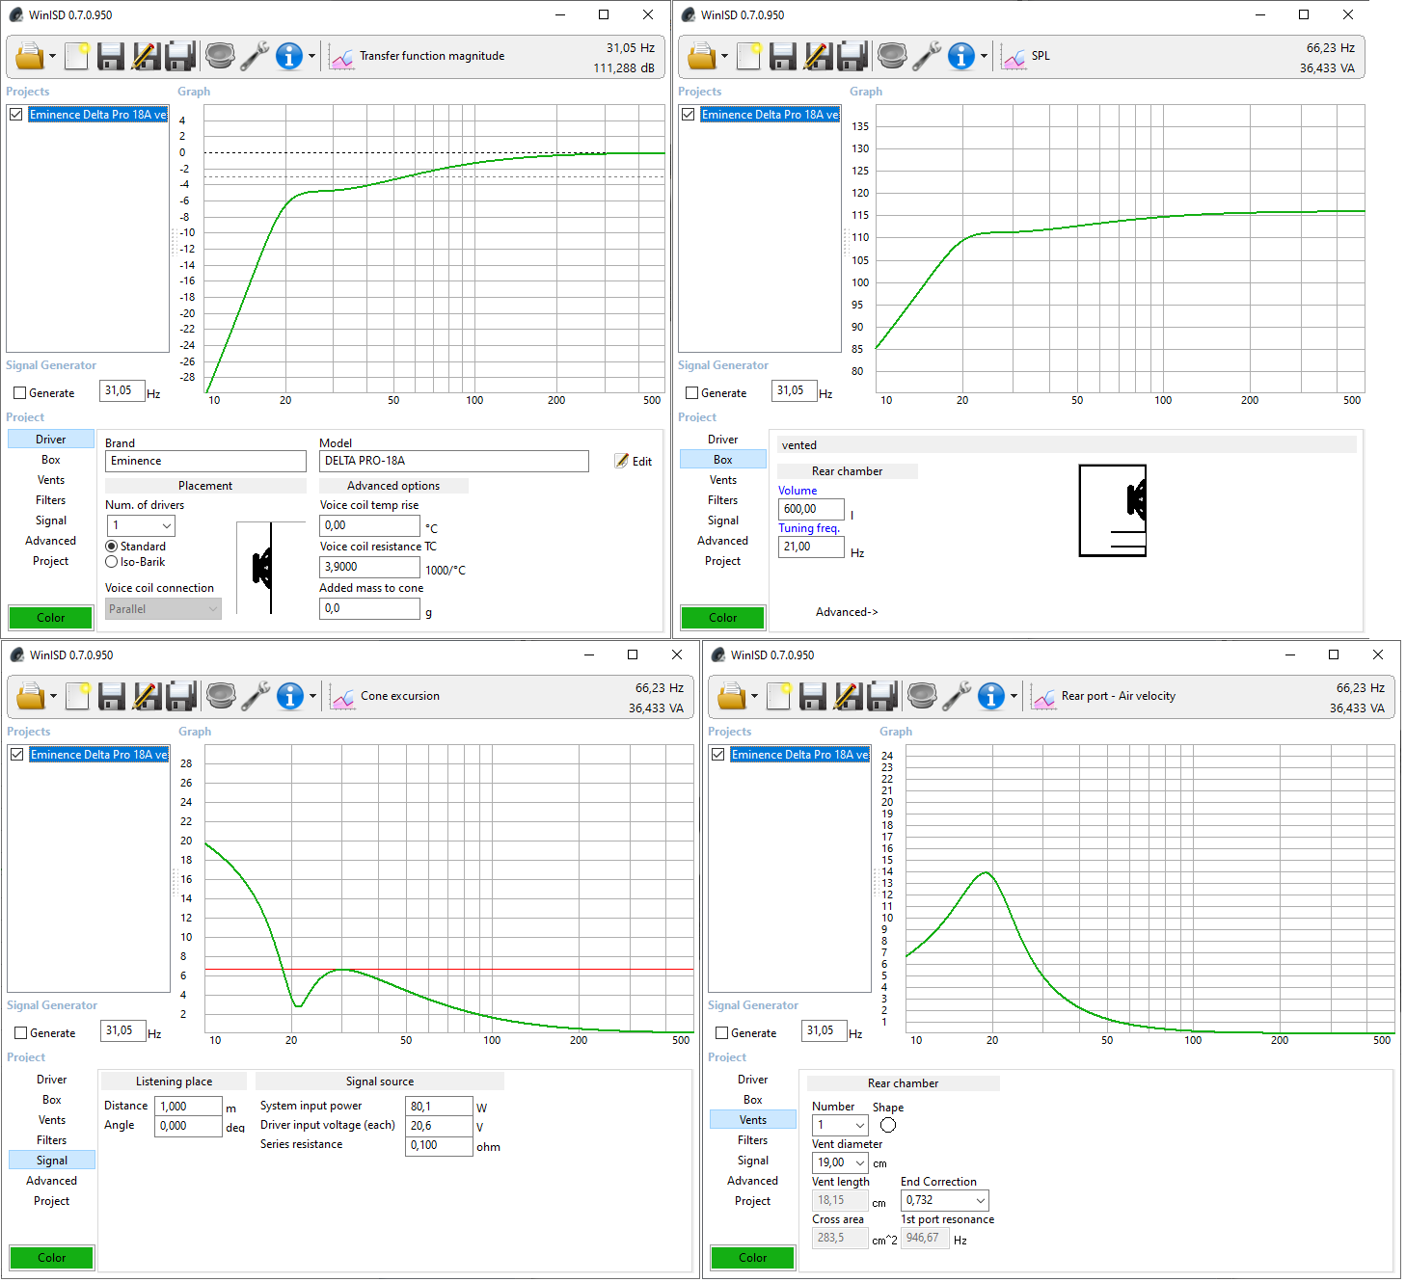Enable Generate checkbox in Transfer function window
The image size is (1406, 1282).
point(19,393)
